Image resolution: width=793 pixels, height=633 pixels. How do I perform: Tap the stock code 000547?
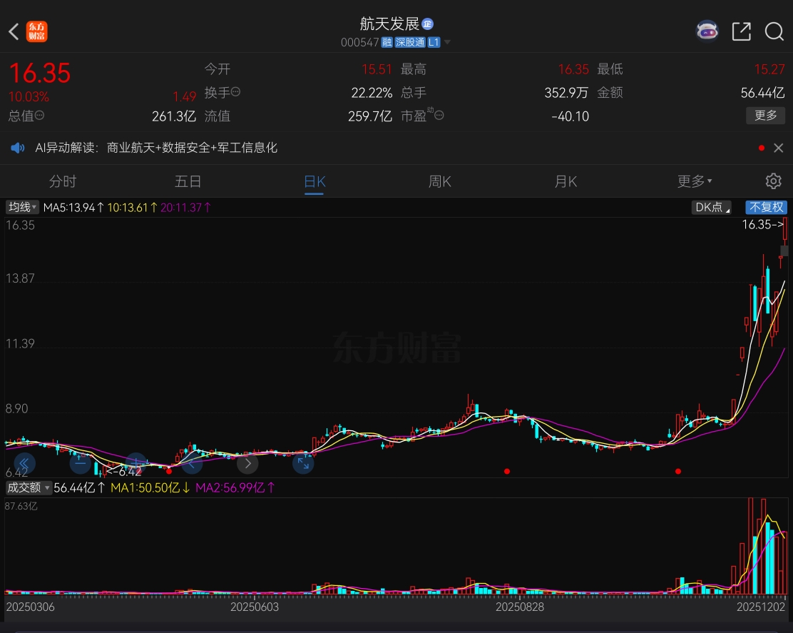(359, 43)
